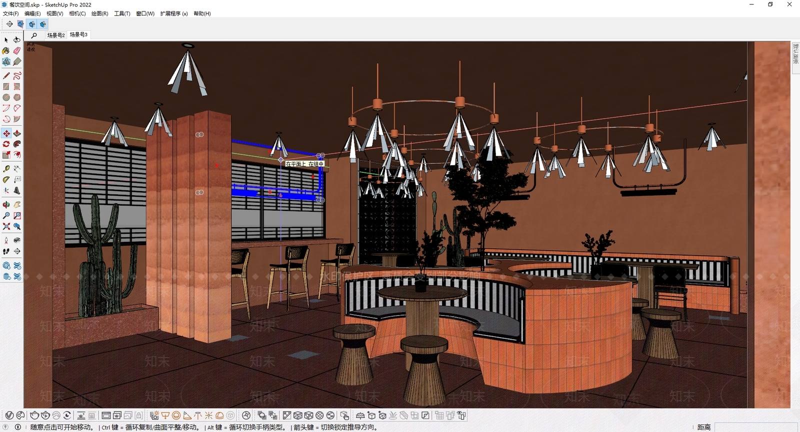Select the Scale tool
The height and width of the screenshot is (432, 800).
pyautogui.click(x=6, y=155)
